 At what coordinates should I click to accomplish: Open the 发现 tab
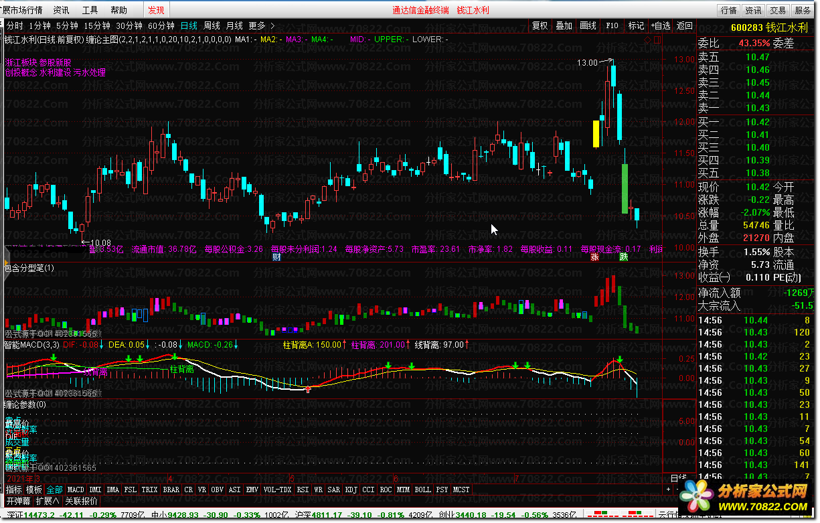click(156, 10)
